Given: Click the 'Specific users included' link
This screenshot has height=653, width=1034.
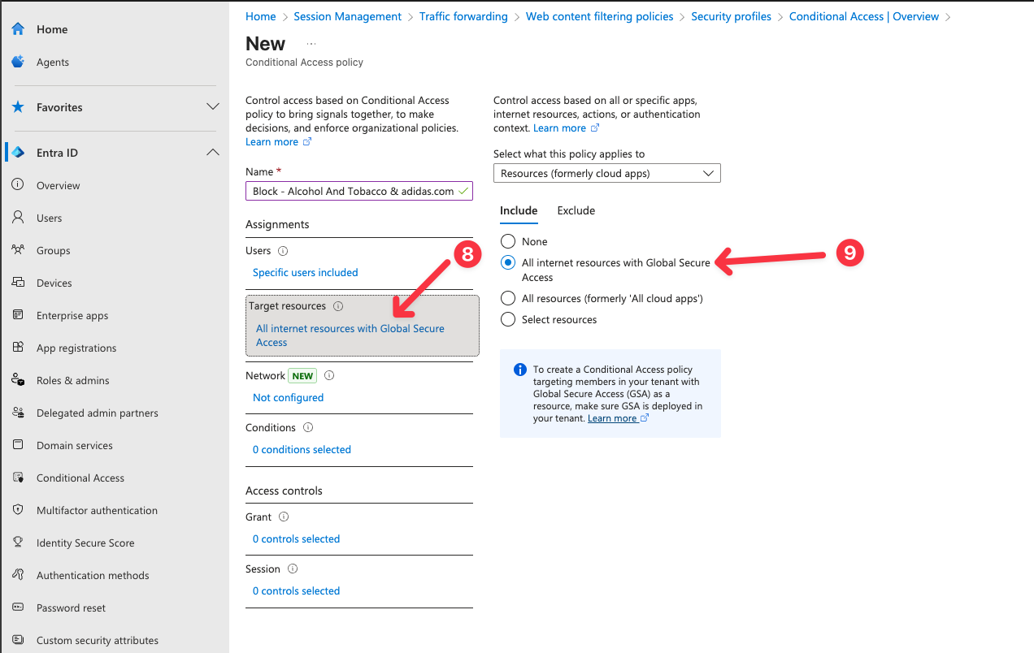Looking at the screenshot, I should (x=305, y=272).
